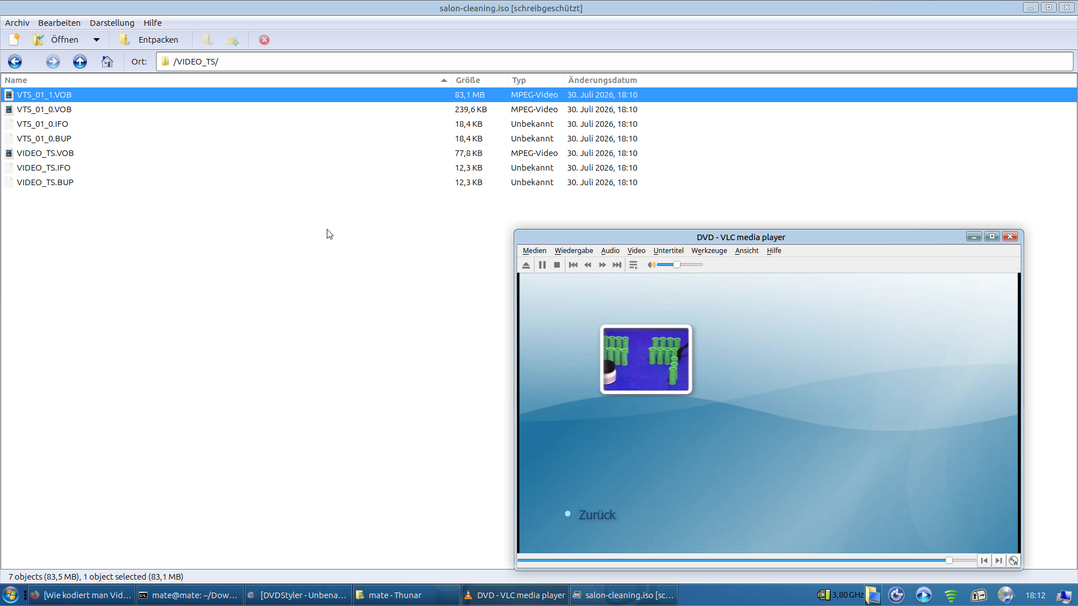Go forward with the arrow icon
Image resolution: width=1078 pixels, height=606 pixels.
(53, 62)
